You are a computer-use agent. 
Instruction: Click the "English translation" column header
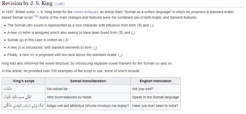tap(155, 81)
